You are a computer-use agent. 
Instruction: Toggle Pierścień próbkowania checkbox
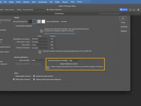point(48,10)
